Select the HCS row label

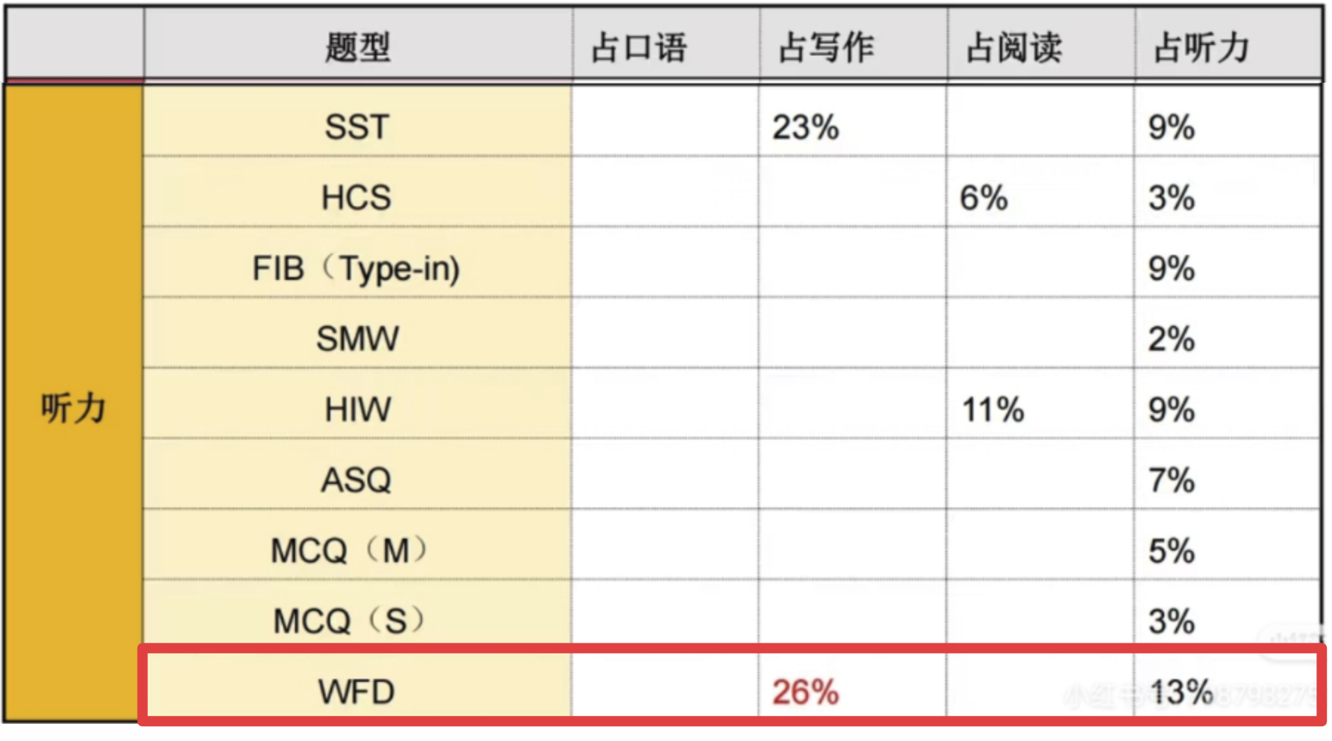coord(356,198)
